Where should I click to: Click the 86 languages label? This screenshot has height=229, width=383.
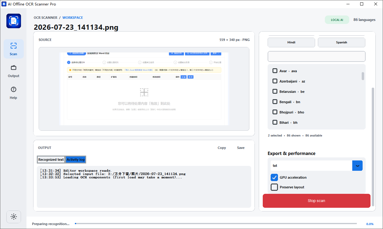pos(364,20)
